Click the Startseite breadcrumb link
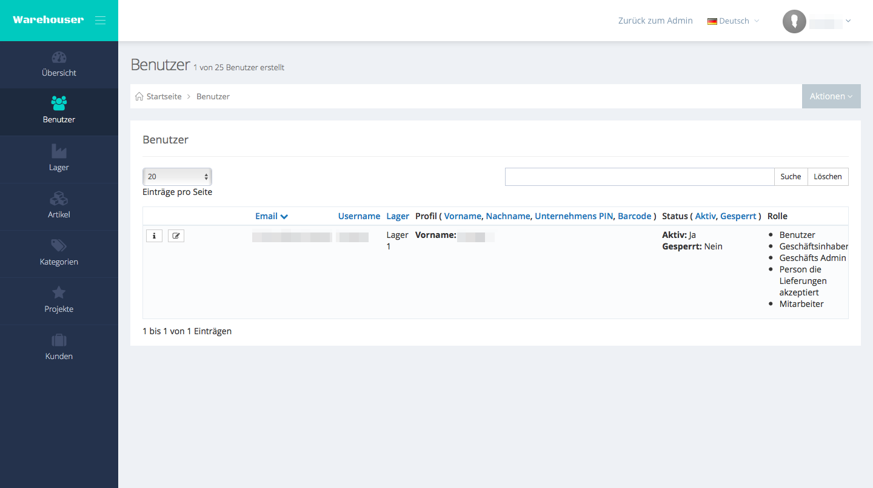This screenshot has width=873, height=488. pos(164,97)
